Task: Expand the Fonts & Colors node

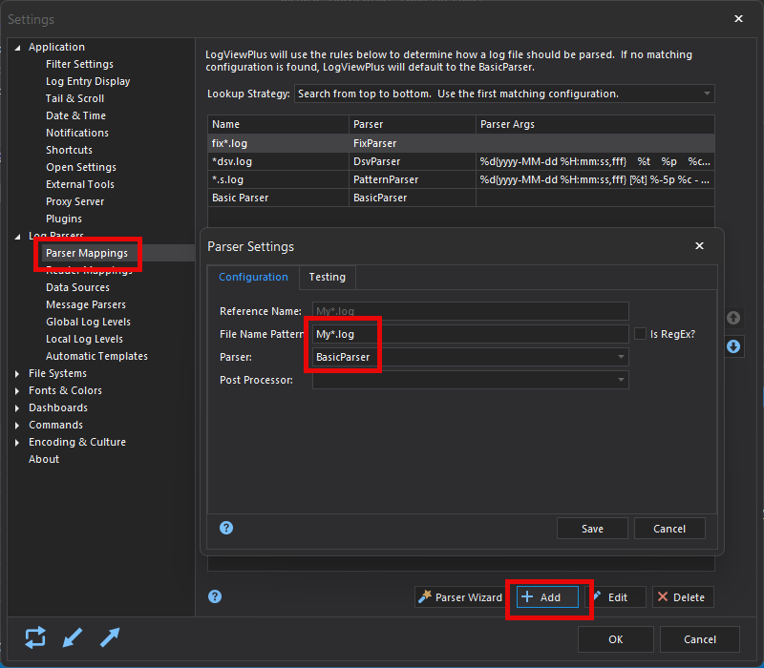Action: (x=17, y=390)
